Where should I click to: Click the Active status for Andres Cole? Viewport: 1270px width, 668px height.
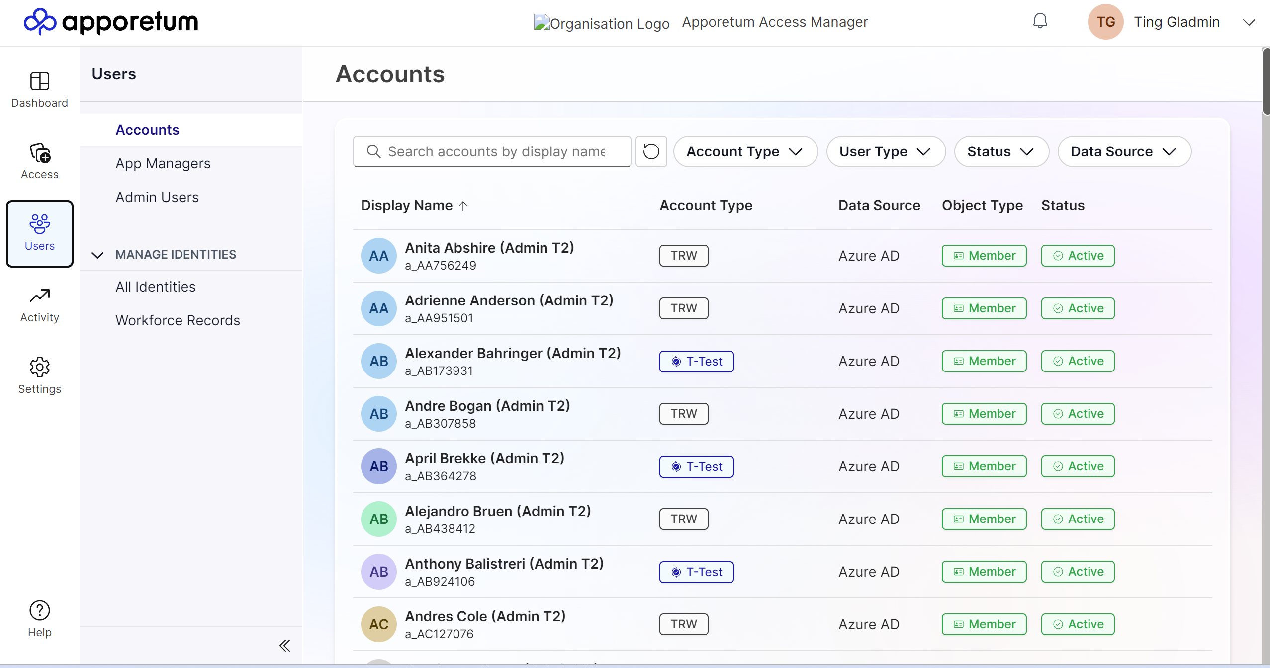tap(1078, 624)
